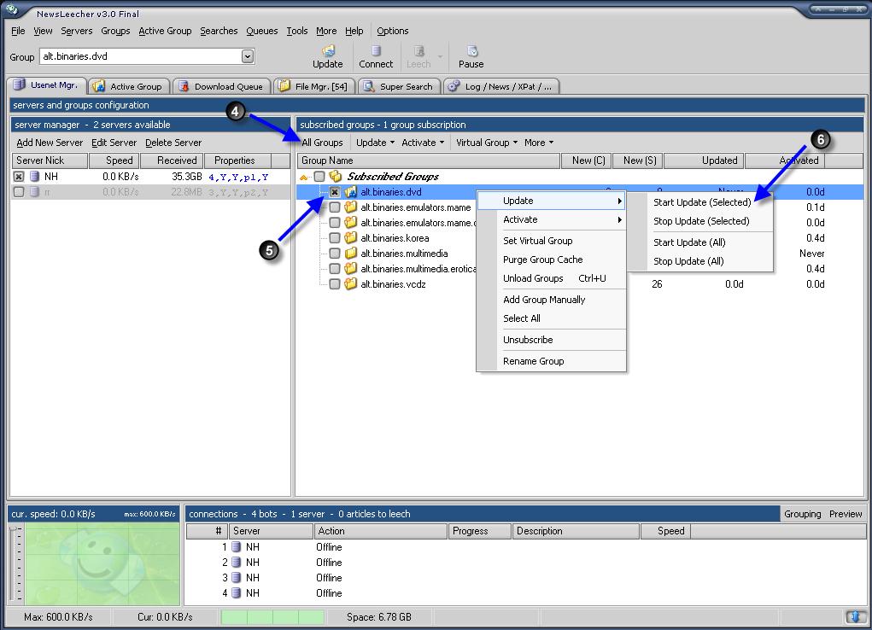Open the Group combo box dropdown
This screenshot has height=630, width=872.
pyautogui.click(x=248, y=57)
